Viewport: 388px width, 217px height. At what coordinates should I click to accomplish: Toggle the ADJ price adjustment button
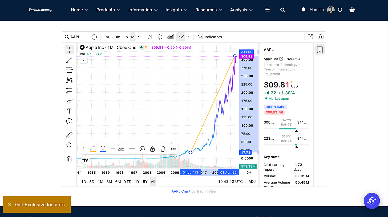tap(252, 182)
